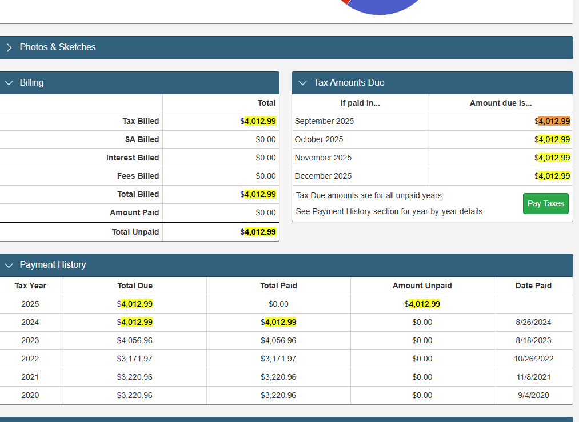Click the Total Unpaid amount in Billing

coord(259,232)
